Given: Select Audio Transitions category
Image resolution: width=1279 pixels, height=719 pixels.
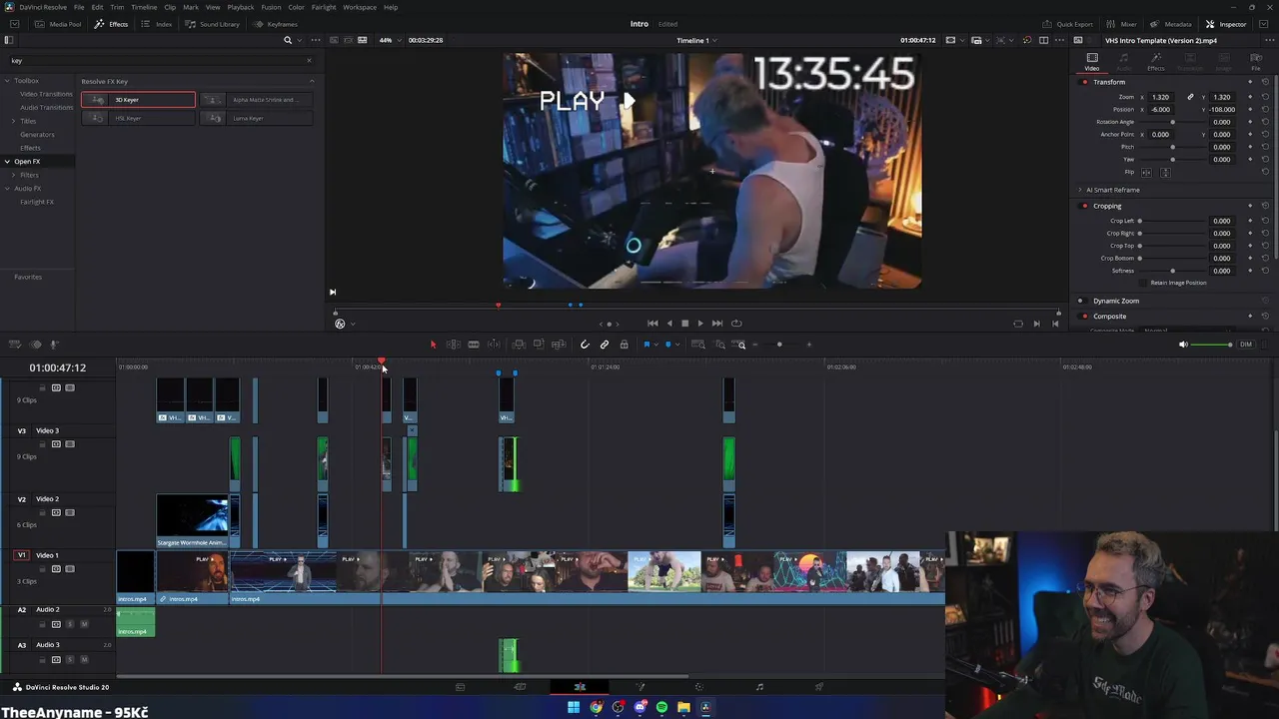Looking at the screenshot, I should pos(47,107).
